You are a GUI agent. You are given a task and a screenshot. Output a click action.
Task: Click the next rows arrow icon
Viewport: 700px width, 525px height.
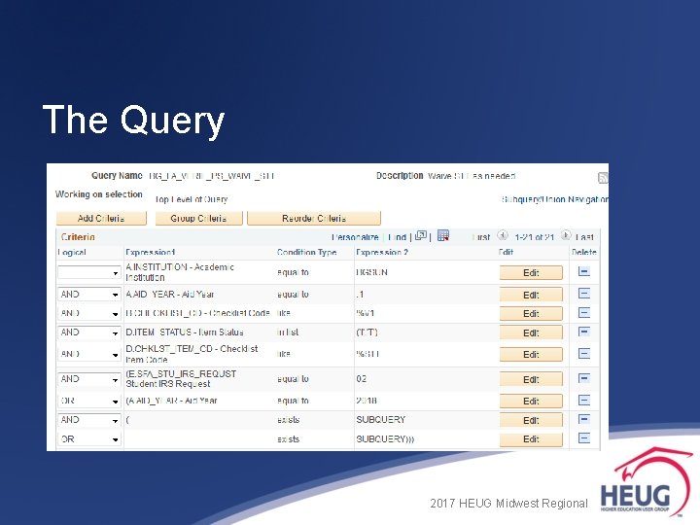(x=566, y=235)
